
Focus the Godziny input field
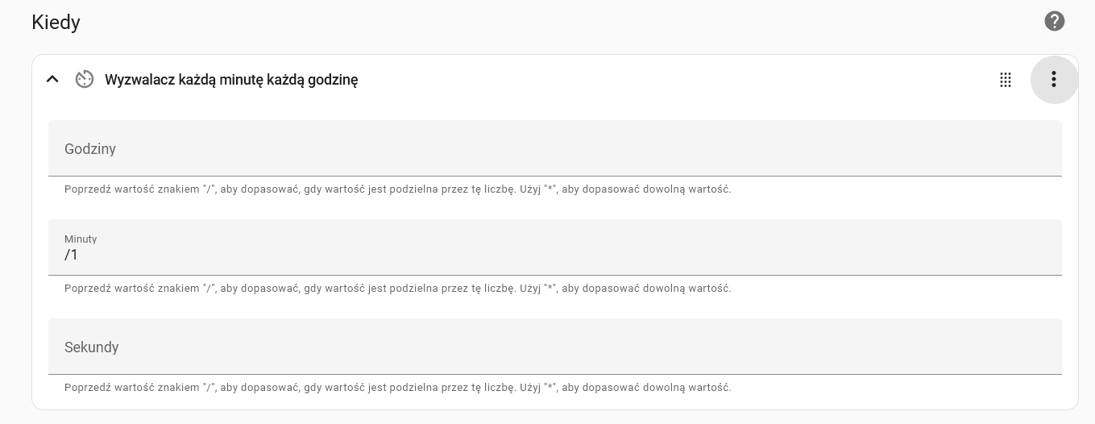click(554, 148)
